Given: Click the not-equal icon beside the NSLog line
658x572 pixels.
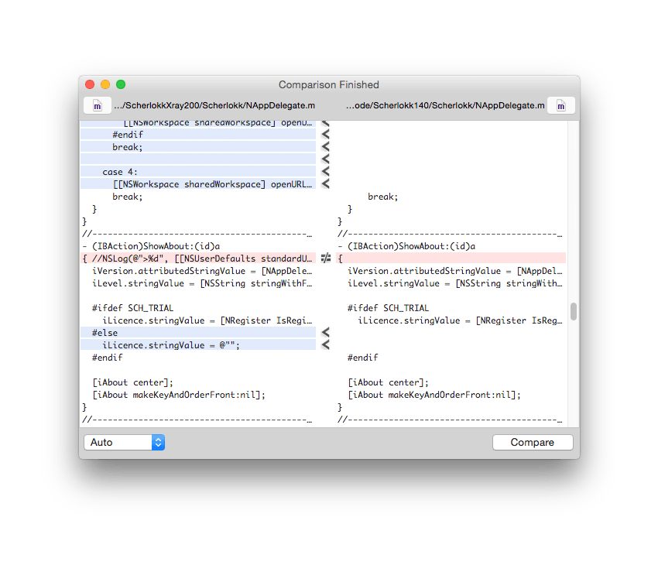Looking at the screenshot, I should click(x=326, y=259).
